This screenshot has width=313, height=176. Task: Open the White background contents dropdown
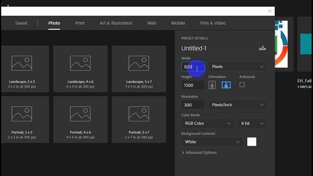pyautogui.click(x=212, y=142)
